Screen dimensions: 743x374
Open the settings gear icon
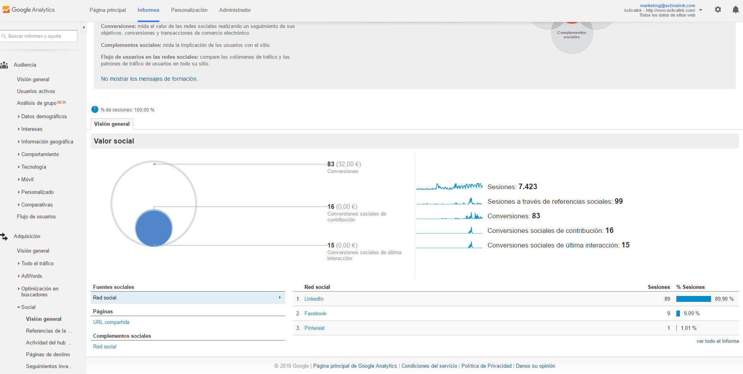pyautogui.click(x=718, y=9)
